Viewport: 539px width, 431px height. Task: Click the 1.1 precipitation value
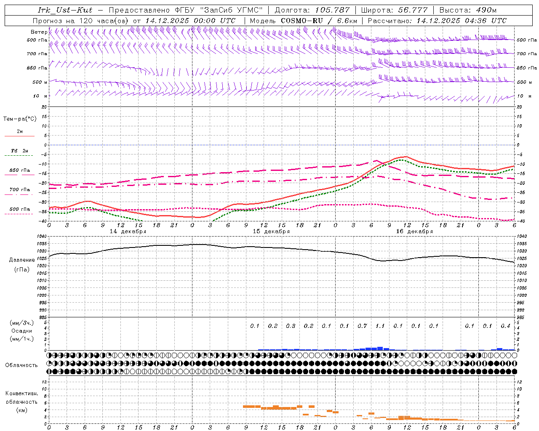click(380, 326)
